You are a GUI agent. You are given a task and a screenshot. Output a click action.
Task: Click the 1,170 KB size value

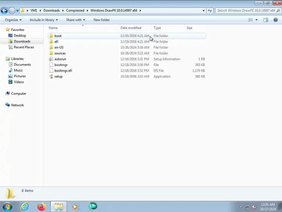click(199, 70)
